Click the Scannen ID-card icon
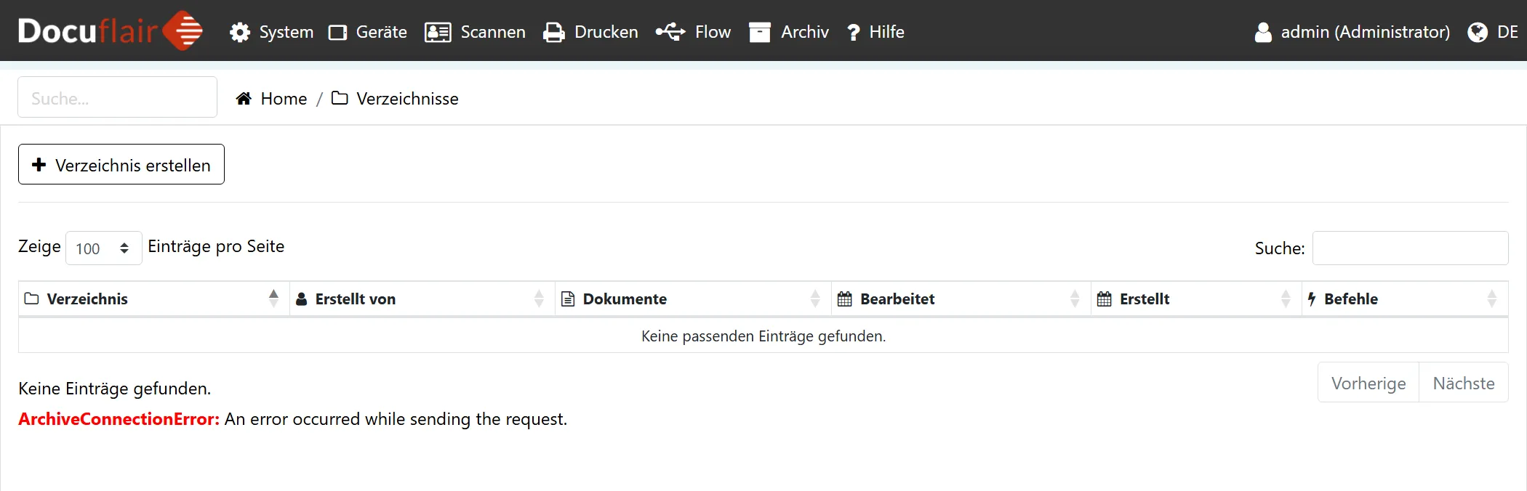This screenshot has height=491, width=1527. click(438, 33)
